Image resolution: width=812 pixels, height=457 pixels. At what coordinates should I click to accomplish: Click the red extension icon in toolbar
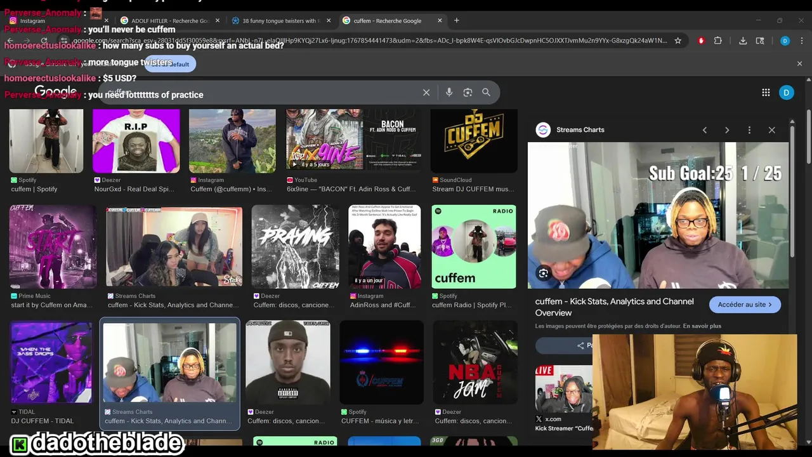(x=701, y=41)
